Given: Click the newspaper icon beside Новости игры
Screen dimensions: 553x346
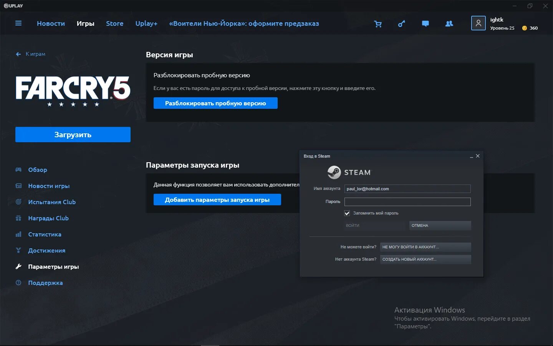Looking at the screenshot, I should (18, 186).
